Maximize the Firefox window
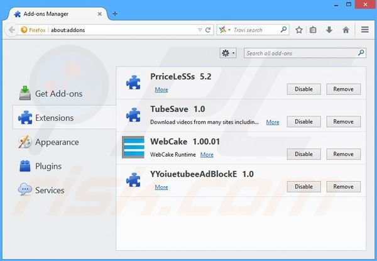 (x=349, y=4)
